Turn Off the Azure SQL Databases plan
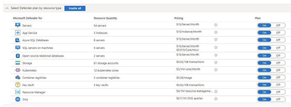Image resolution: width=291 pixels, height=107 pixels. [x=278, y=40]
